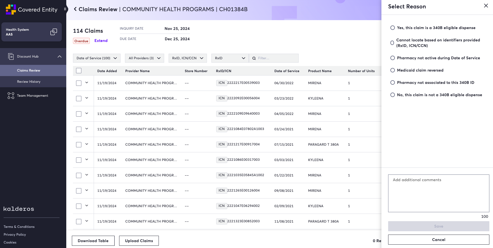The image size is (493, 248).
Task: Click Cancel in Select Reason panel
Action: [x=438, y=240]
